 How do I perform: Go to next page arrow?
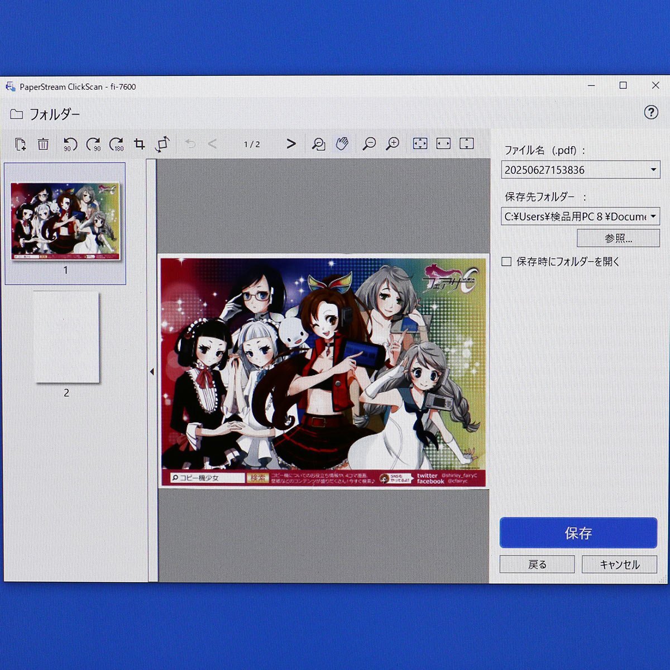[x=291, y=144]
